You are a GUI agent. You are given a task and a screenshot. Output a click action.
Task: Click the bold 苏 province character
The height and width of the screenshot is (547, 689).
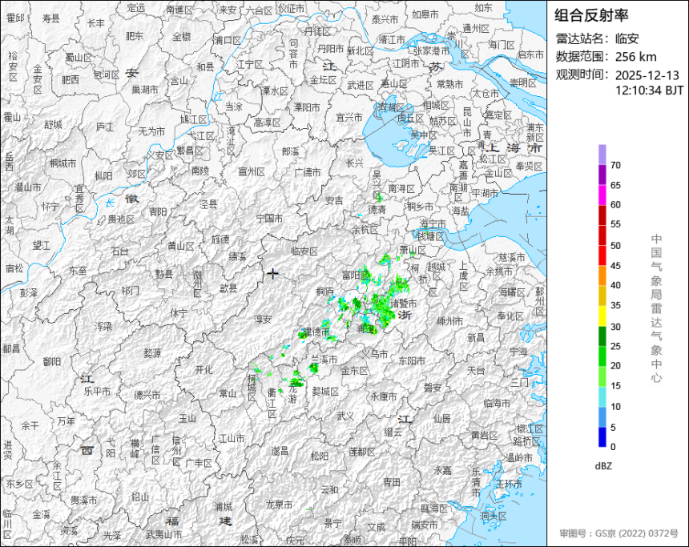436,66
